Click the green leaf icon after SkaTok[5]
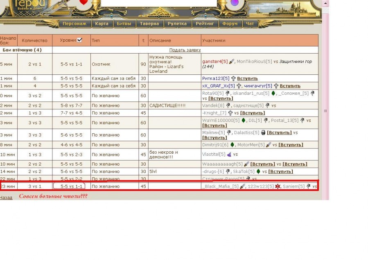 coord(258,172)
